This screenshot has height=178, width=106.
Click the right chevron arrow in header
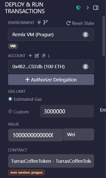click(x=88, y=8)
